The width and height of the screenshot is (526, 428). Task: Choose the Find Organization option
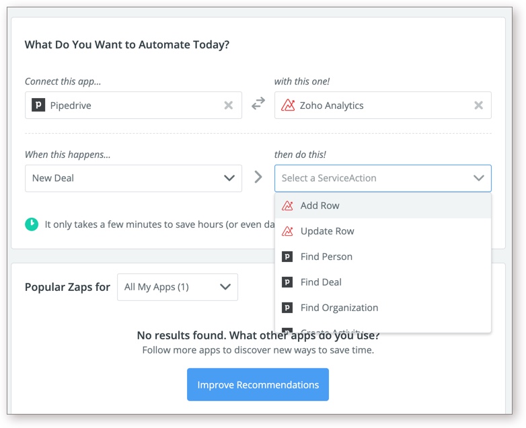(339, 308)
